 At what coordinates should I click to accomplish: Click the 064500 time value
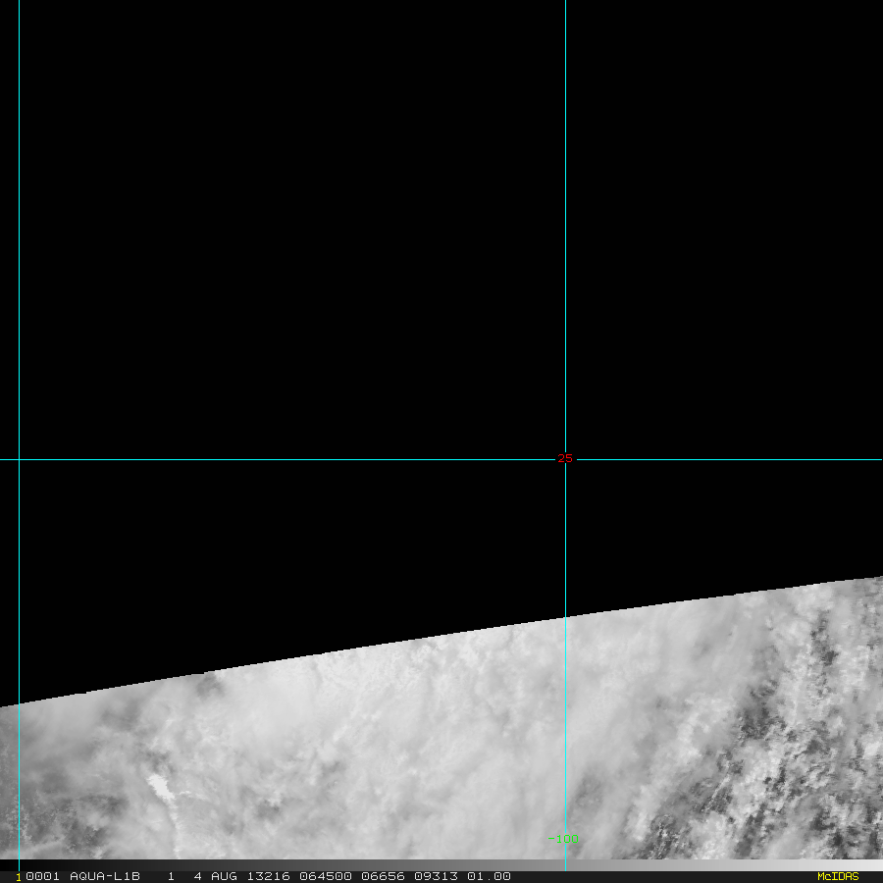coord(326,876)
